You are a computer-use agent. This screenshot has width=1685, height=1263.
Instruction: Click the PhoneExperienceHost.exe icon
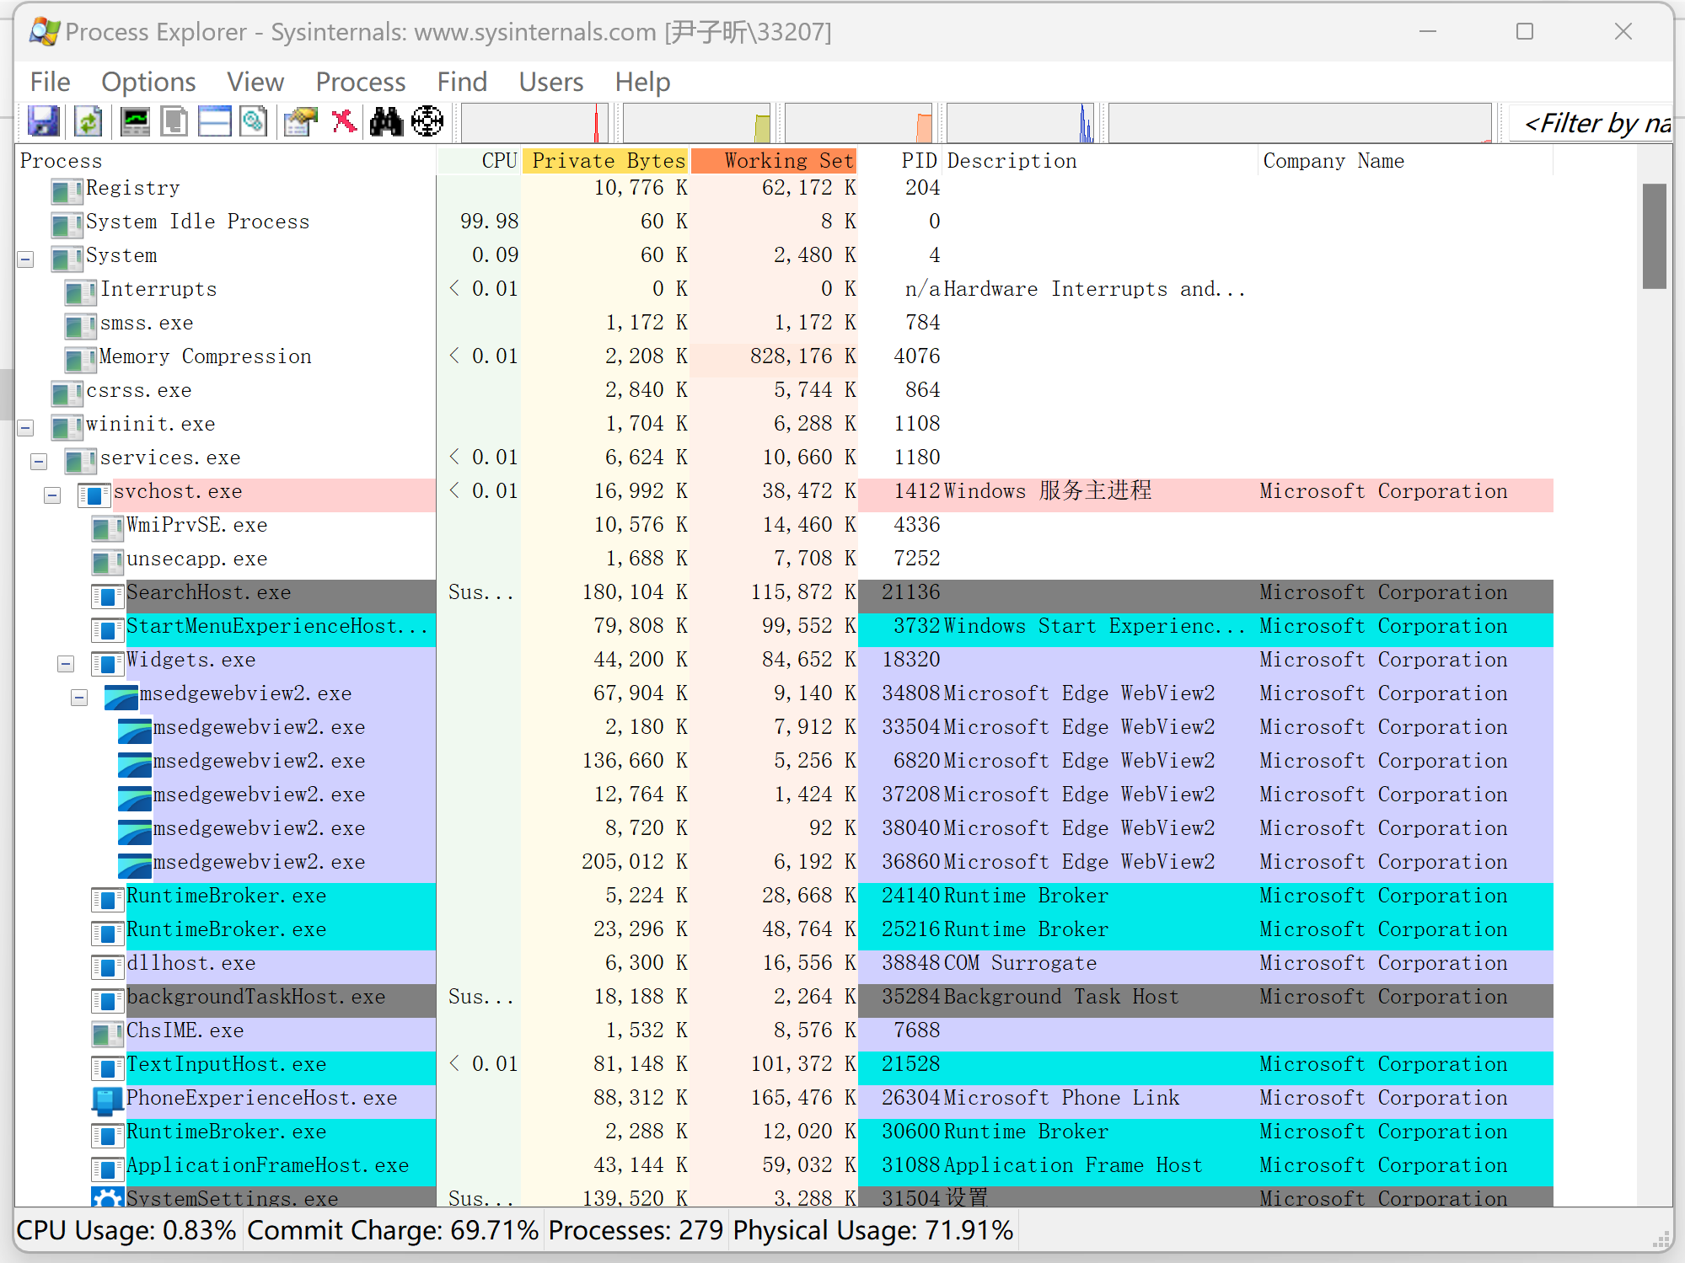point(107,1100)
